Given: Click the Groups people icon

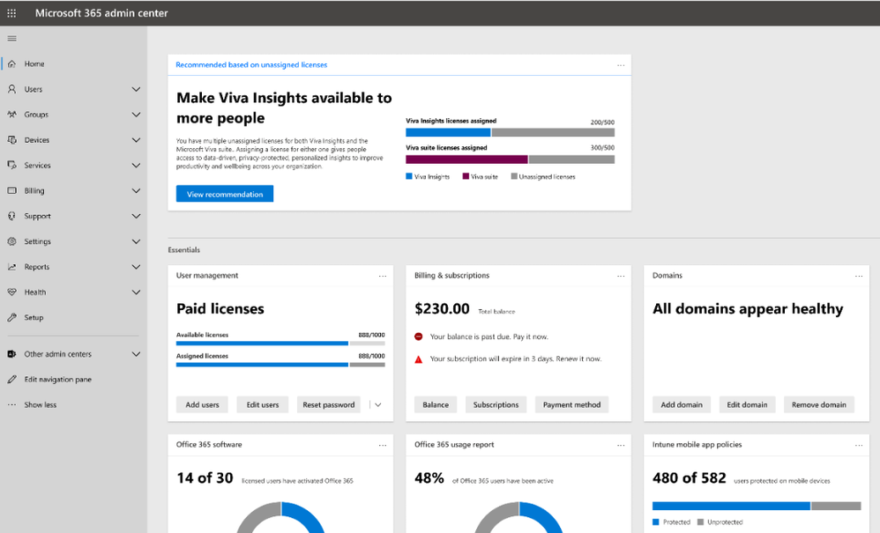Looking at the screenshot, I should (11, 115).
